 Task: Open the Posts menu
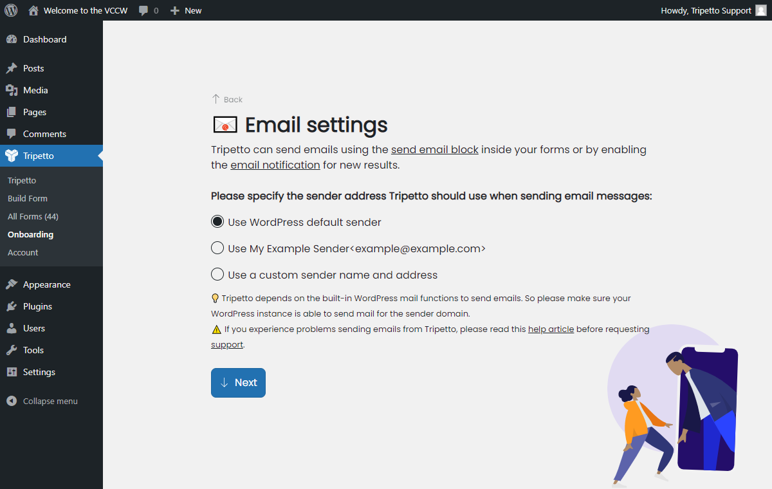point(51,68)
